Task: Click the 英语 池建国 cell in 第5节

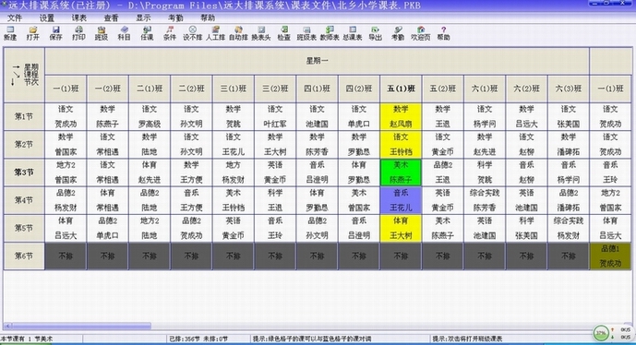Action: pos(485,228)
